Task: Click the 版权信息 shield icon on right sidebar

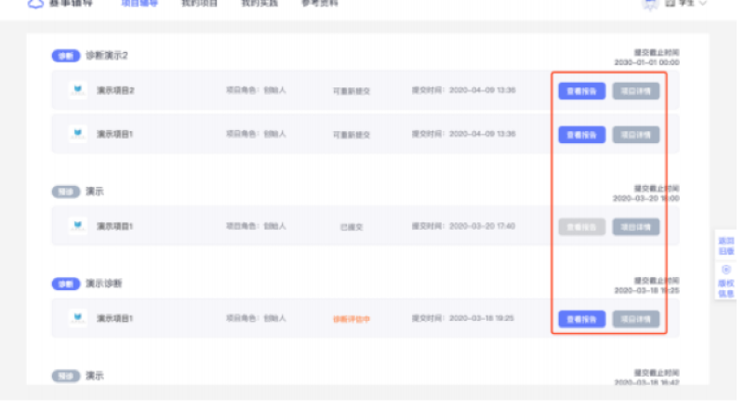Action: click(725, 270)
